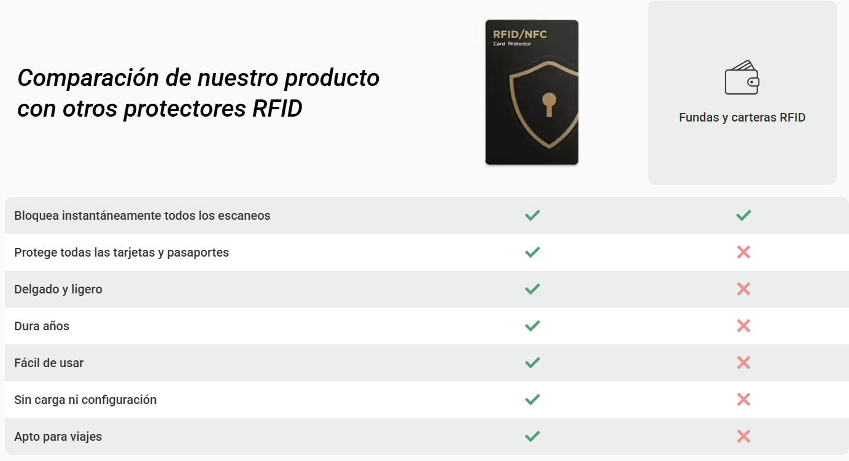Click red cross for 'Apto para viajes'

[743, 436]
